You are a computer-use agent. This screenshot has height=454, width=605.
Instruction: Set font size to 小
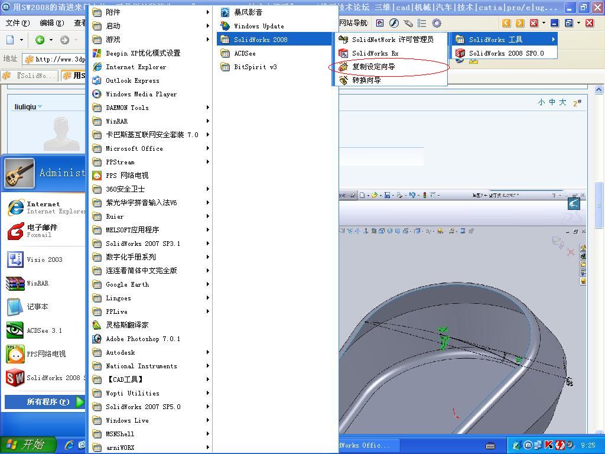[541, 102]
